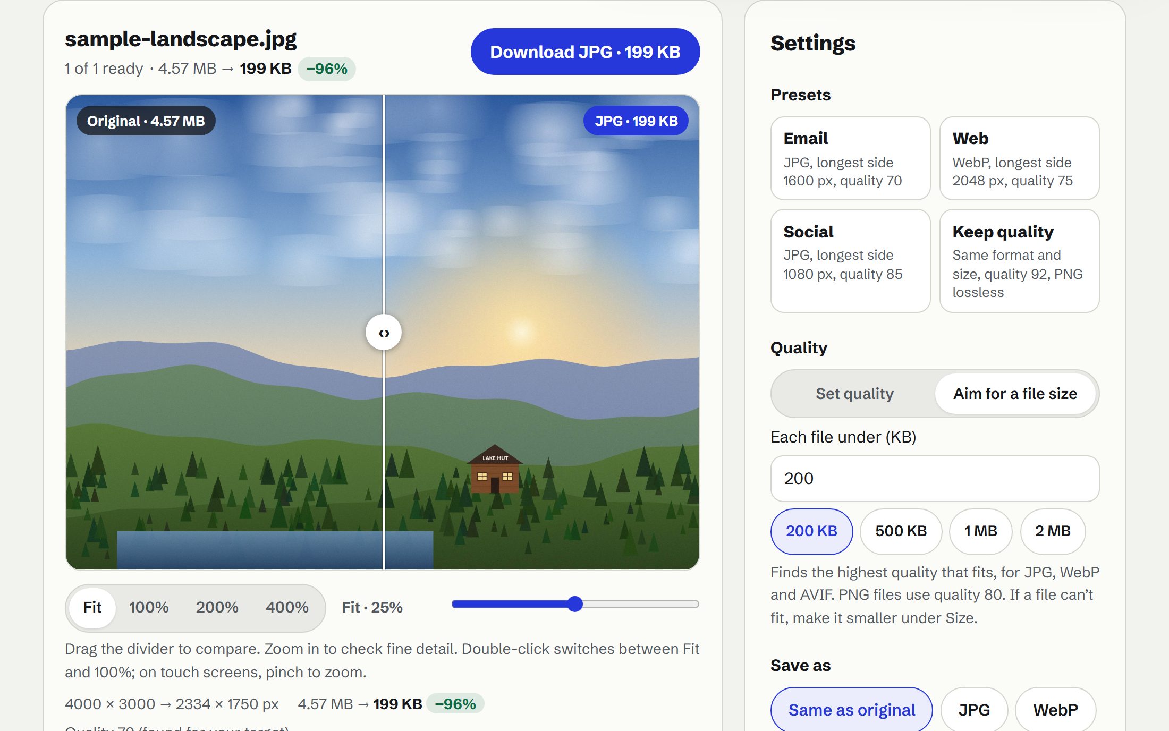Screen dimensions: 1169x731
Task: Choose the Social preset card
Action: pyautogui.click(x=850, y=261)
